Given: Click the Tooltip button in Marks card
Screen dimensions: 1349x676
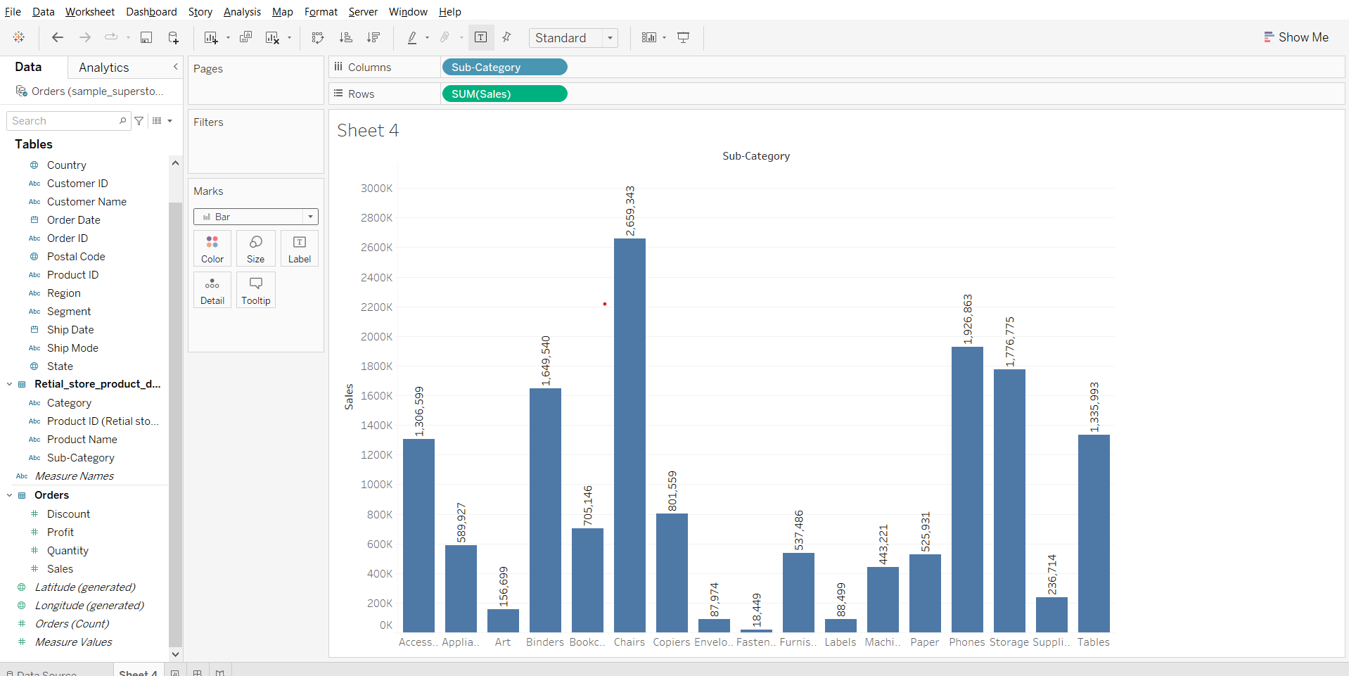Looking at the screenshot, I should point(255,290).
